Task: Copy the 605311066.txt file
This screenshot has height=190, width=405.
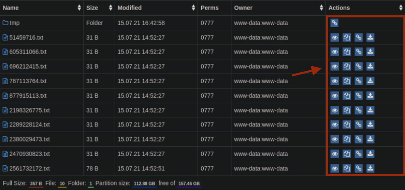Action: [347, 52]
